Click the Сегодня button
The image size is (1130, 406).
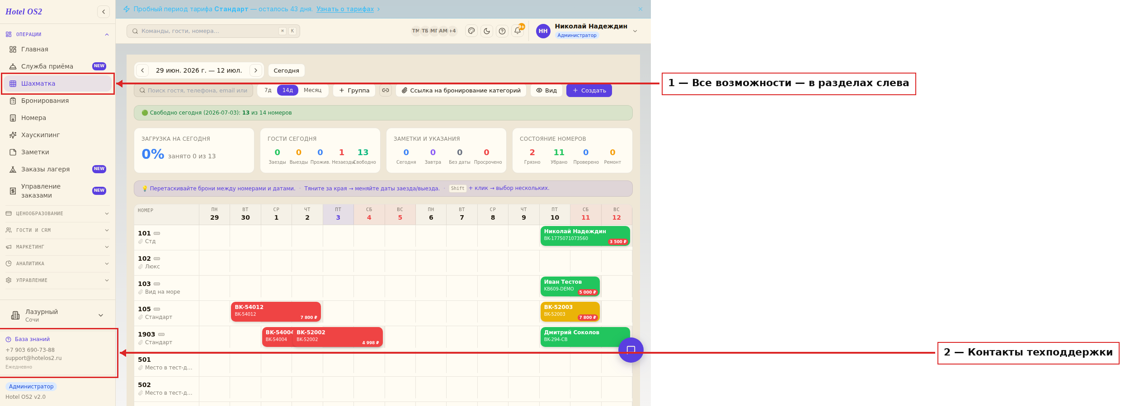tap(286, 70)
